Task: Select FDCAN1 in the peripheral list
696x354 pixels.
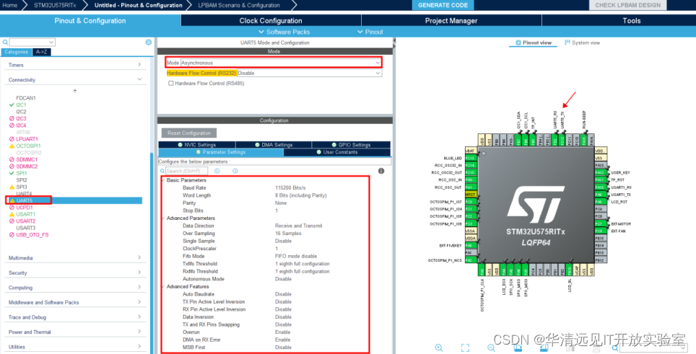Action: (x=26, y=98)
